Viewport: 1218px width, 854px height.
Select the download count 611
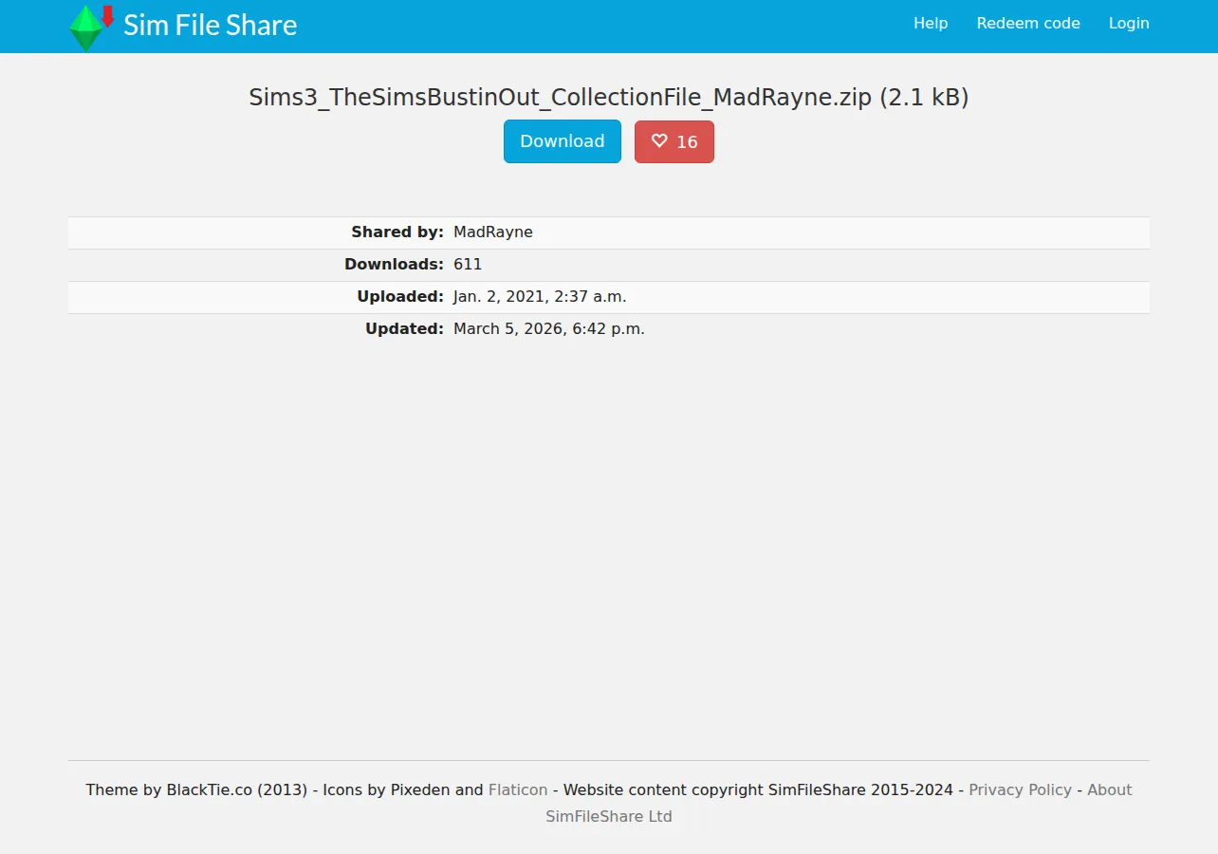[468, 265]
